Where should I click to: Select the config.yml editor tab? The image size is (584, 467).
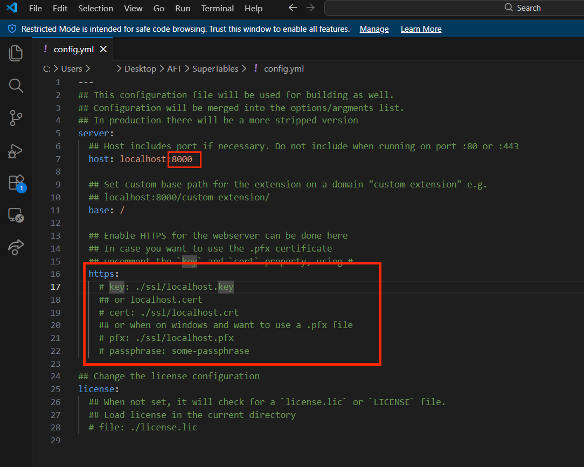[x=73, y=49]
